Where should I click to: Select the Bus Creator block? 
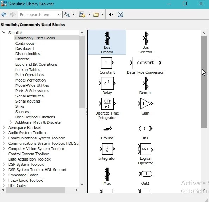point(107,43)
